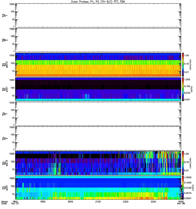Click the "1000" y-tick of thc fbk edc12 panel

click(12, 154)
